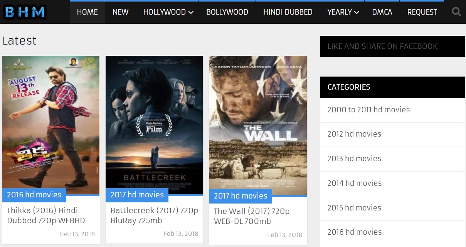This screenshot has height=247, width=466.
Task: Click the 2017 hd movies tag on The Wall
Action: click(241, 196)
